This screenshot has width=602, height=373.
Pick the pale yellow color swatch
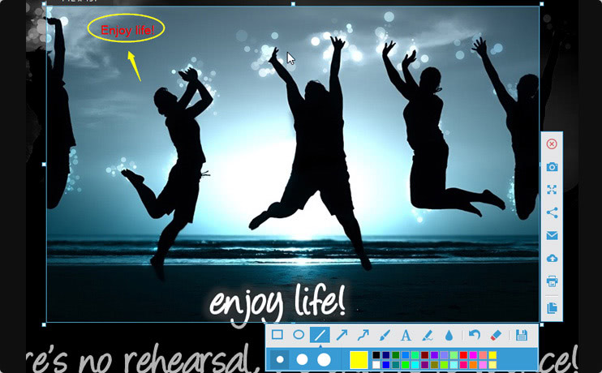[492, 365]
